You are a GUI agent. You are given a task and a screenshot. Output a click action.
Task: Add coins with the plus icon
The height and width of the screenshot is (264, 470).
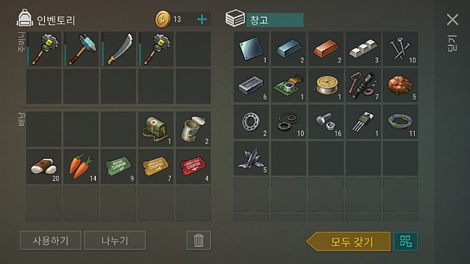pos(202,20)
